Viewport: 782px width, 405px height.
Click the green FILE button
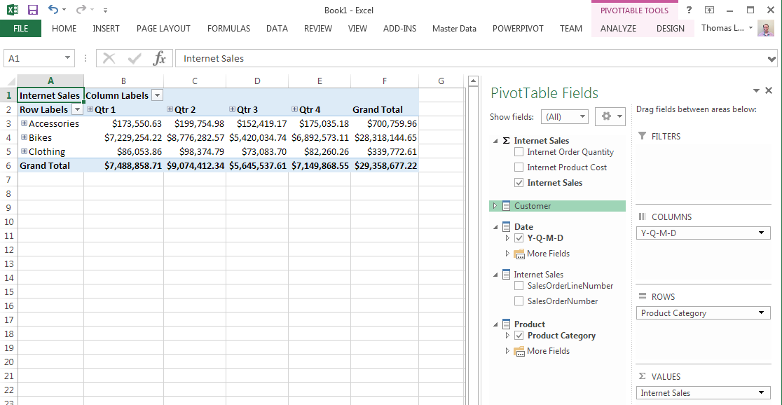tap(20, 29)
